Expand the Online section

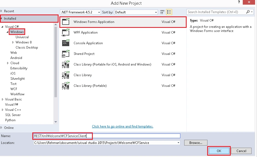point(1,128)
